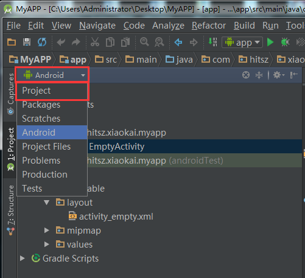Screen dimensions: 305x278
Task: Open the Run menu
Action: (x=270, y=26)
